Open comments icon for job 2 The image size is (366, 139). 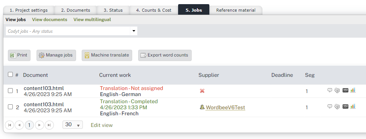[330, 106]
